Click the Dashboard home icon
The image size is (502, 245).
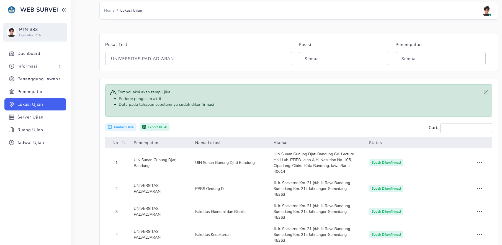click(x=12, y=53)
